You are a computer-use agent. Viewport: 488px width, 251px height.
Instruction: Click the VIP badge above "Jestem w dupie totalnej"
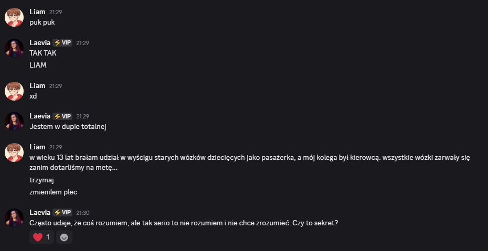click(x=62, y=116)
